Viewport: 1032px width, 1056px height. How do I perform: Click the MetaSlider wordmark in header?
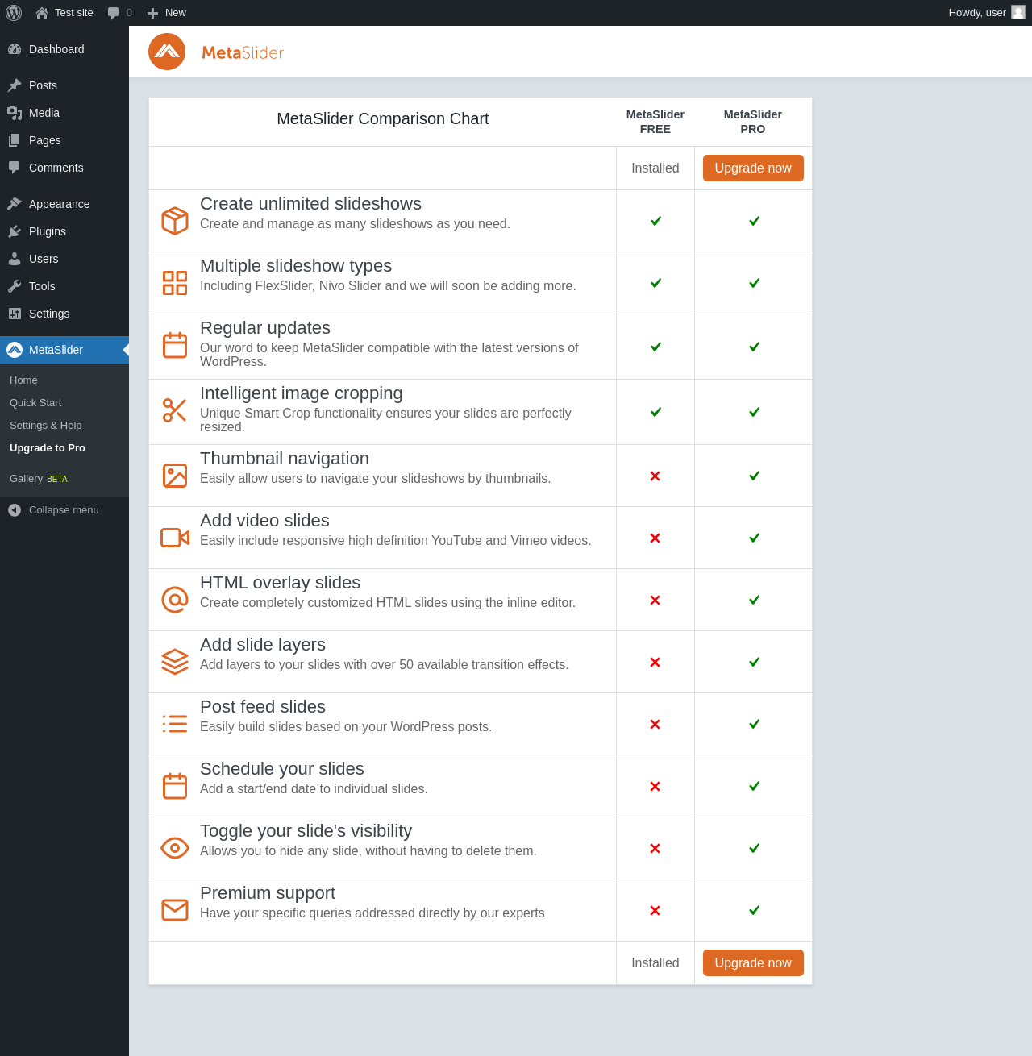coord(243,52)
